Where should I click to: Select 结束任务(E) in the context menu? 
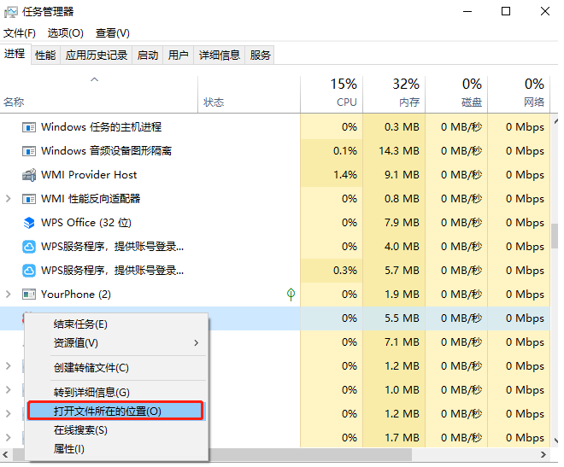[80, 324]
